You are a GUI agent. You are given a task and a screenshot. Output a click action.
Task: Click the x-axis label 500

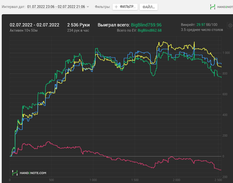click(51, 180)
